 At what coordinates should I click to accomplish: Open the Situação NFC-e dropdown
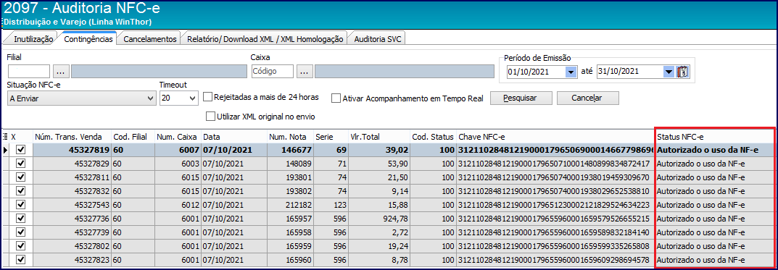[82, 98]
